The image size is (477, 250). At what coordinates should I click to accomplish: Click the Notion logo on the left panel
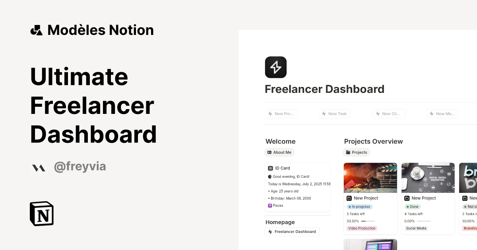coord(41,213)
